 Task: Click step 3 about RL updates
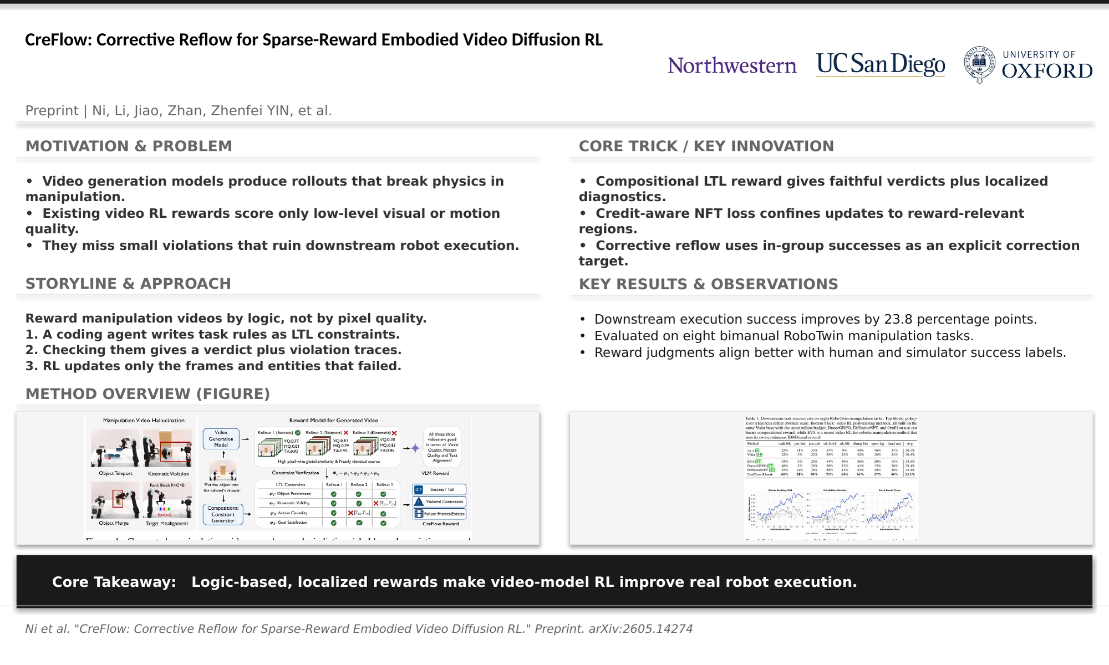click(x=213, y=366)
